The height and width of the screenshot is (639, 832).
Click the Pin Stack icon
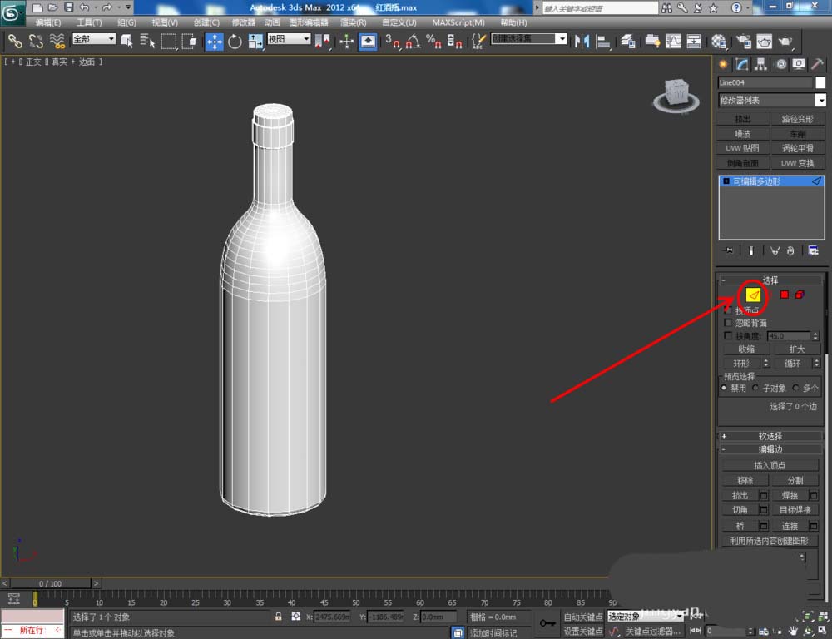tap(729, 250)
